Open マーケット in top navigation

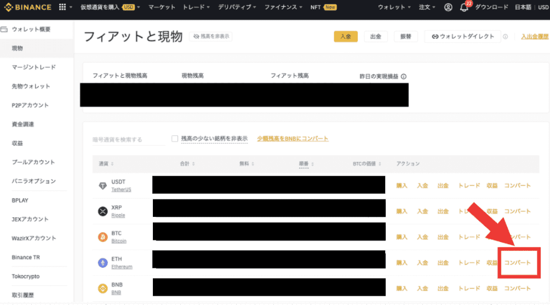[162, 7]
